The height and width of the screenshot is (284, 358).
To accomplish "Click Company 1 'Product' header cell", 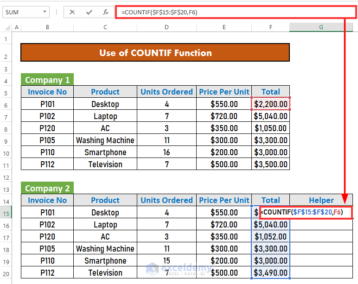I will pyautogui.click(x=105, y=92).
